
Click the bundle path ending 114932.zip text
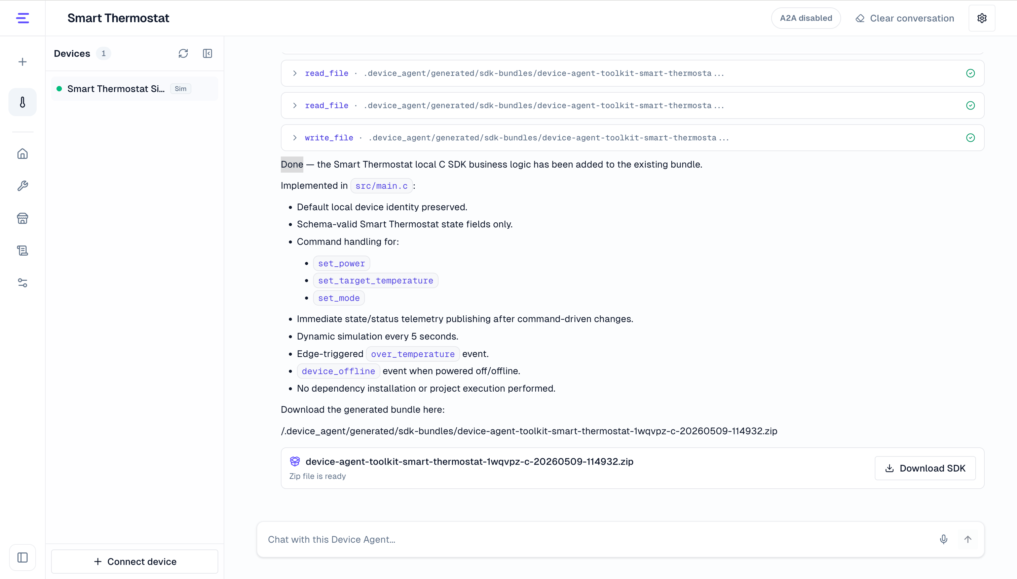pyautogui.click(x=529, y=431)
